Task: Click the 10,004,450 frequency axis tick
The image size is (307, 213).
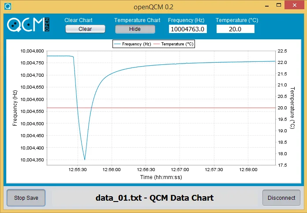Action: pyautogui.click(x=32, y=136)
